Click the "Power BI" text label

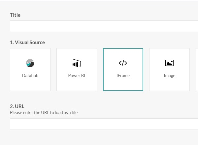point(77,76)
